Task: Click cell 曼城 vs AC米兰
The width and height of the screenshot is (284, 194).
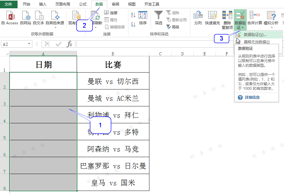Action: point(113,98)
